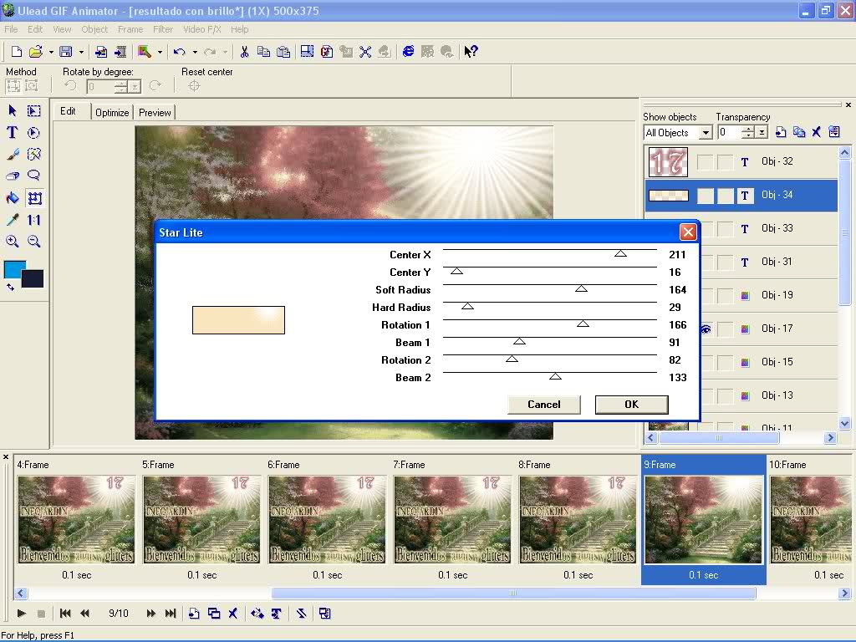Screen dimensions: 856x642
Task: Go to the last frame button
Action: click(171, 614)
